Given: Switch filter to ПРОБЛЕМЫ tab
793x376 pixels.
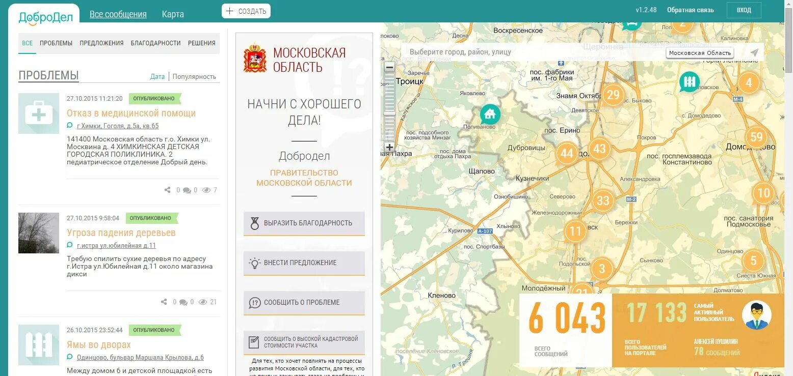Looking at the screenshot, I should pos(56,43).
